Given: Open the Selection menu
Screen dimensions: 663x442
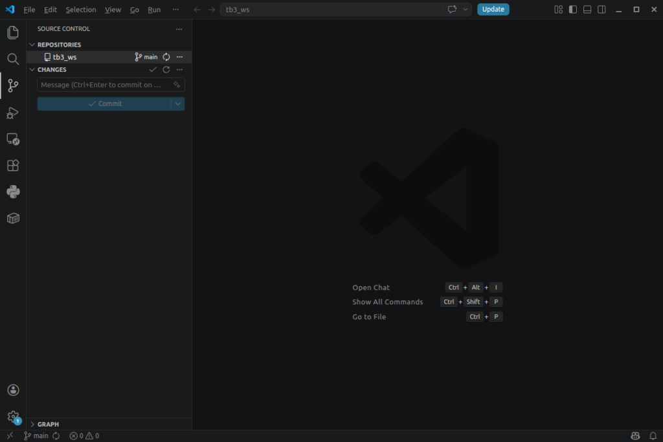Looking at the screenshot, I should 81,9.
